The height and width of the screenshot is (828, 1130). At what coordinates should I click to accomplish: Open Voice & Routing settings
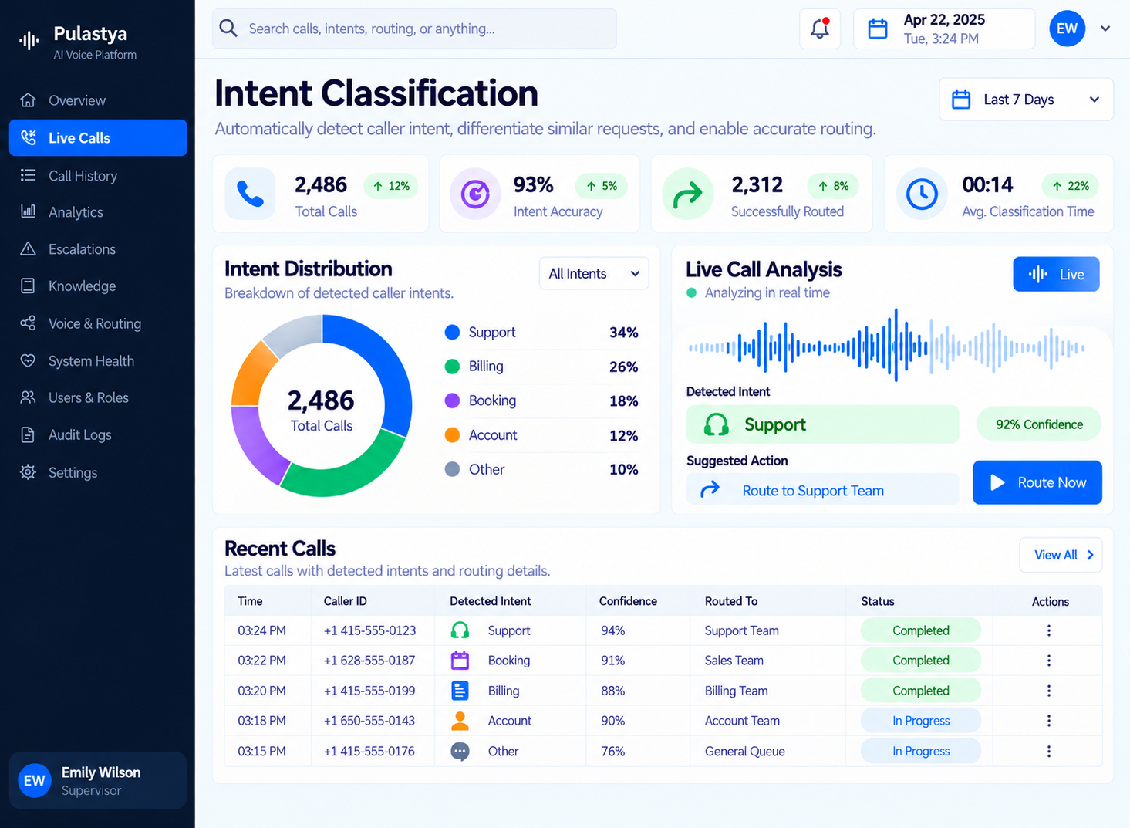point(98,323)
